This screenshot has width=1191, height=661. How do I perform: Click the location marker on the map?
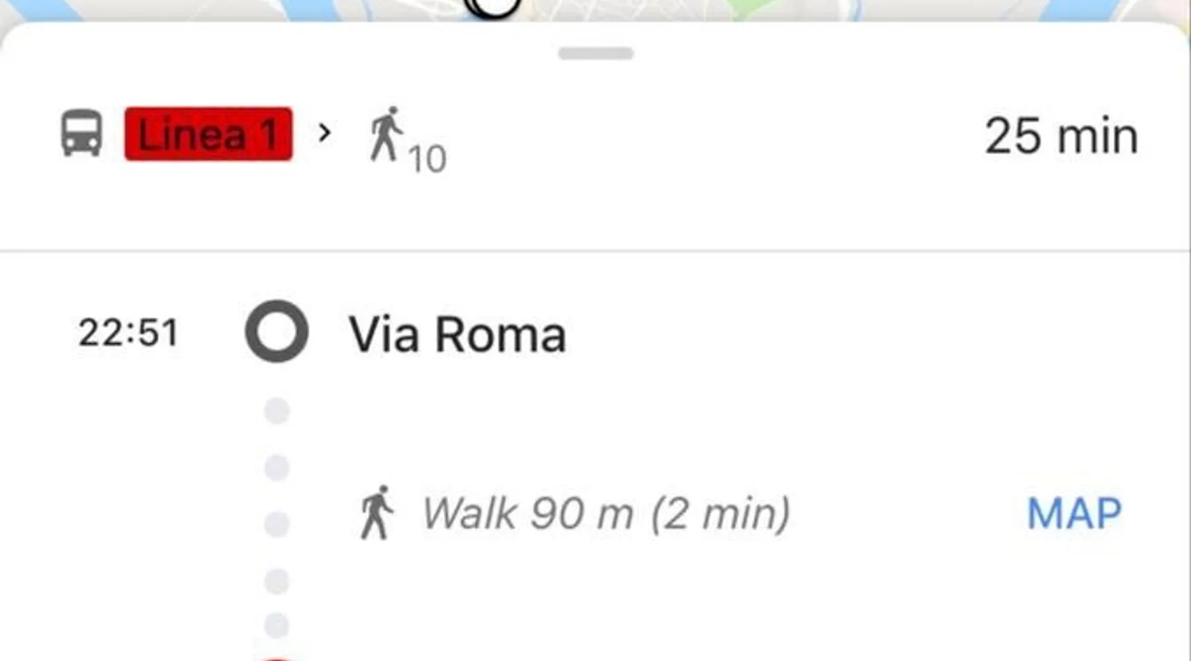493,7
